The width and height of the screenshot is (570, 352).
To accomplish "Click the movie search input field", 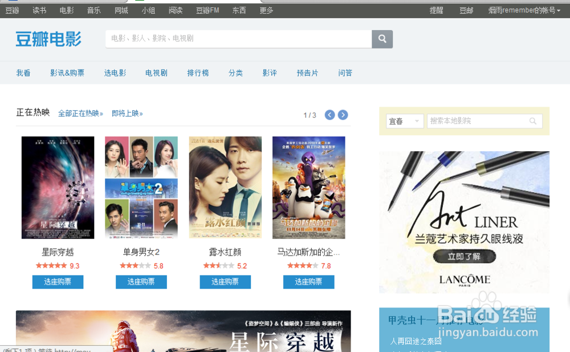I will (238, 39).
